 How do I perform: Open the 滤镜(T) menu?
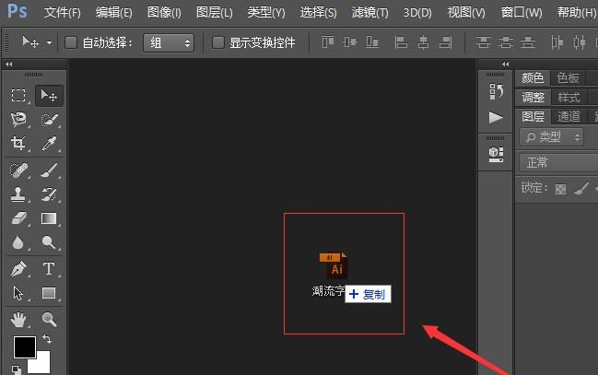369,13
